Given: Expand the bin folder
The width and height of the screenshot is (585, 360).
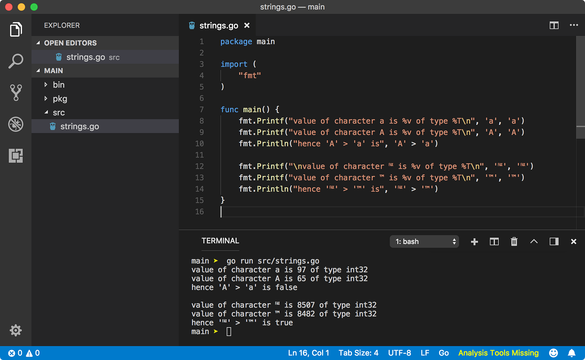Looking at the screenshot, I should [x=59, y=85].
